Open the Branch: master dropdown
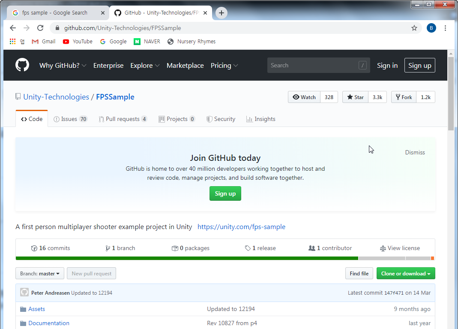Viewport: 458px width, 329px height. click(x=40, y=273)
